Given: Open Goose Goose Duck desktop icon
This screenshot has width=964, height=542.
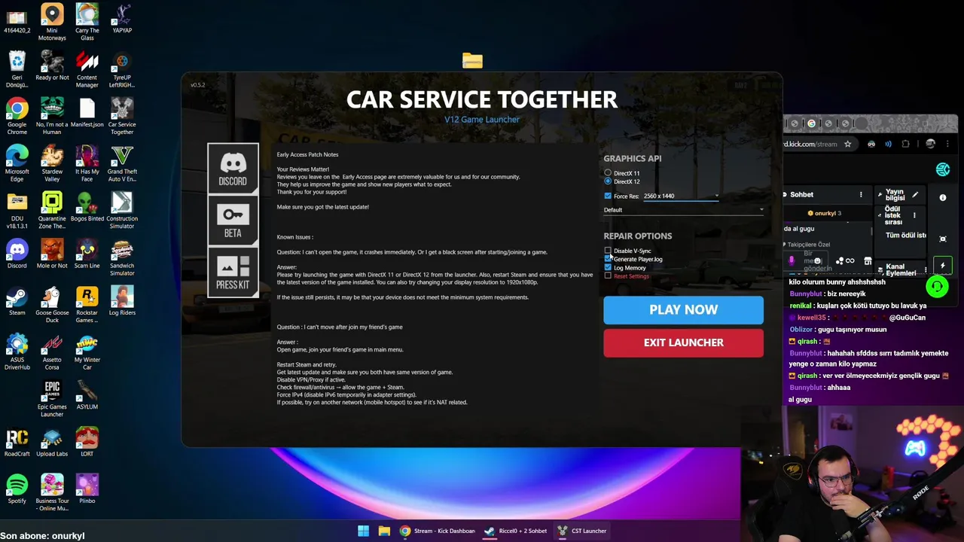Looking at the screenshot, I should [x=52, y=305].
